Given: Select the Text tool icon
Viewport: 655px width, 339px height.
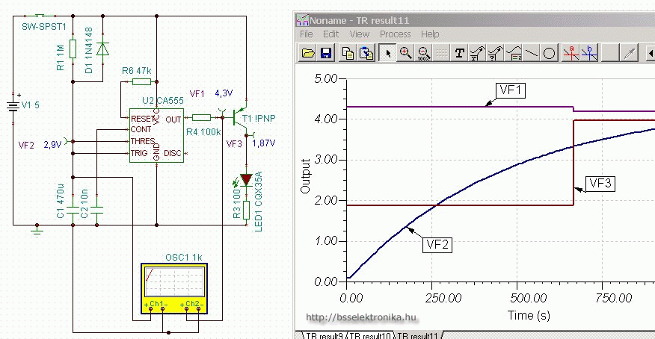Looking at the screenshot, I should pyautogui.click(x=460, y=53).
